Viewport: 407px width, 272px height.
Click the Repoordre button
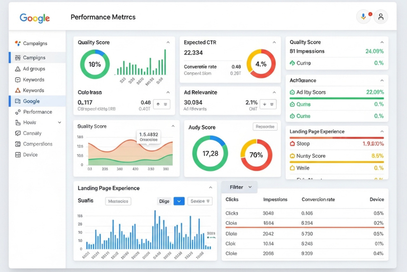tap(265, 127)
